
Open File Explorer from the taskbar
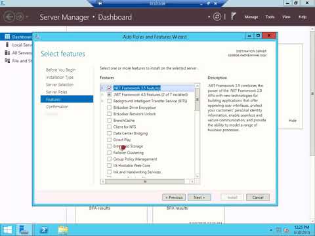coord(63,230)
